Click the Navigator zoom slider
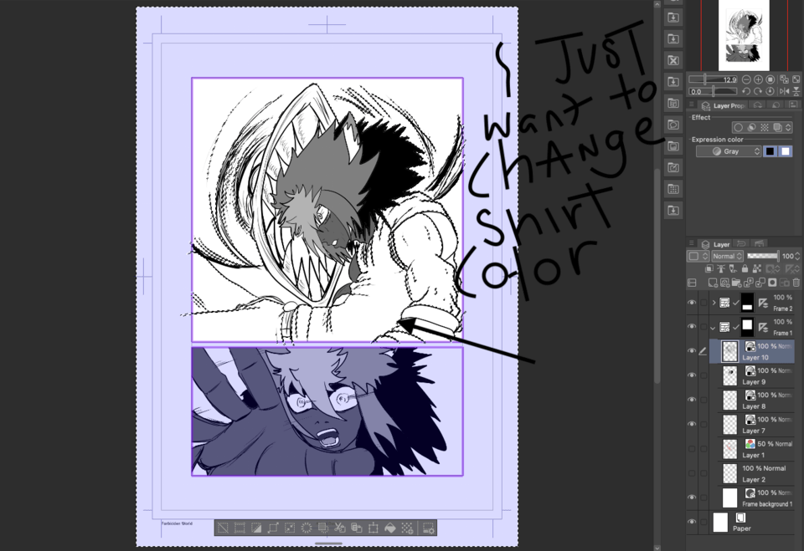The height and width of the screenshot is (551, 804). (713, 79)
